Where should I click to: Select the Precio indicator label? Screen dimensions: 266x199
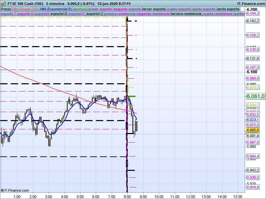[x=6, y=9]
